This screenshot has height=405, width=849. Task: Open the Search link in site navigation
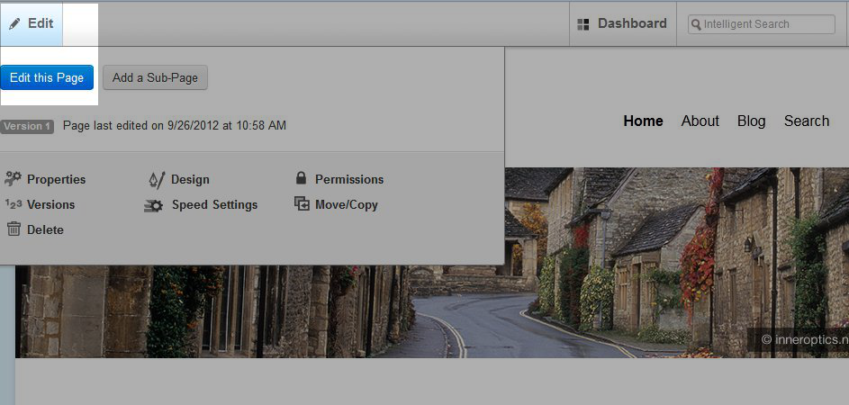click(806, 121)
